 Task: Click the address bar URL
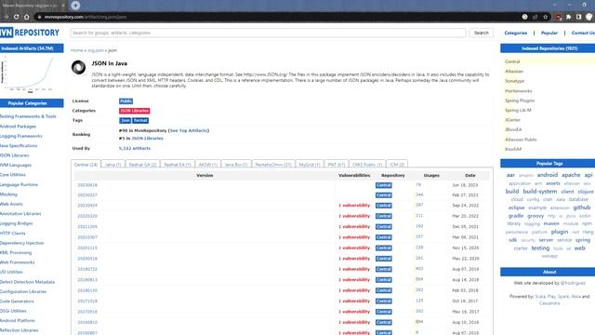[x=86, y=17]
